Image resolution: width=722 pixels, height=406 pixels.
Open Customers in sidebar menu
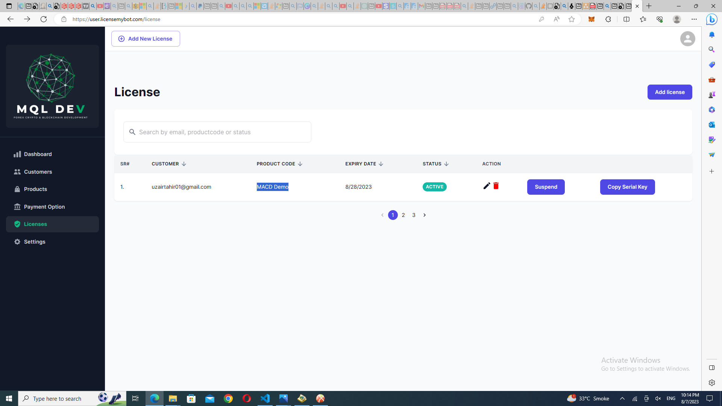pyautogui.click(x=38, y=172)
